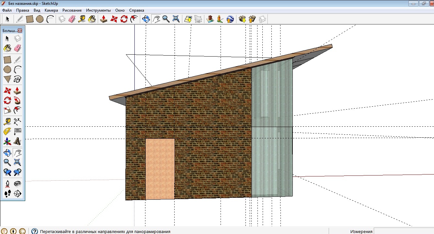This screenshot has height=234, width=434.
Task: Open the Инструменты menu
Action: tap(98, 10)
